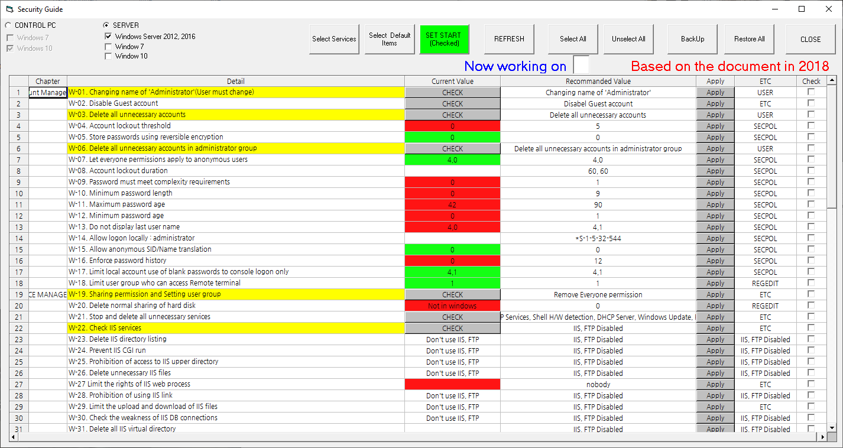Click REGEDIT cell in W-18 row
Viewport: 843px width, 448px height.
765,283
